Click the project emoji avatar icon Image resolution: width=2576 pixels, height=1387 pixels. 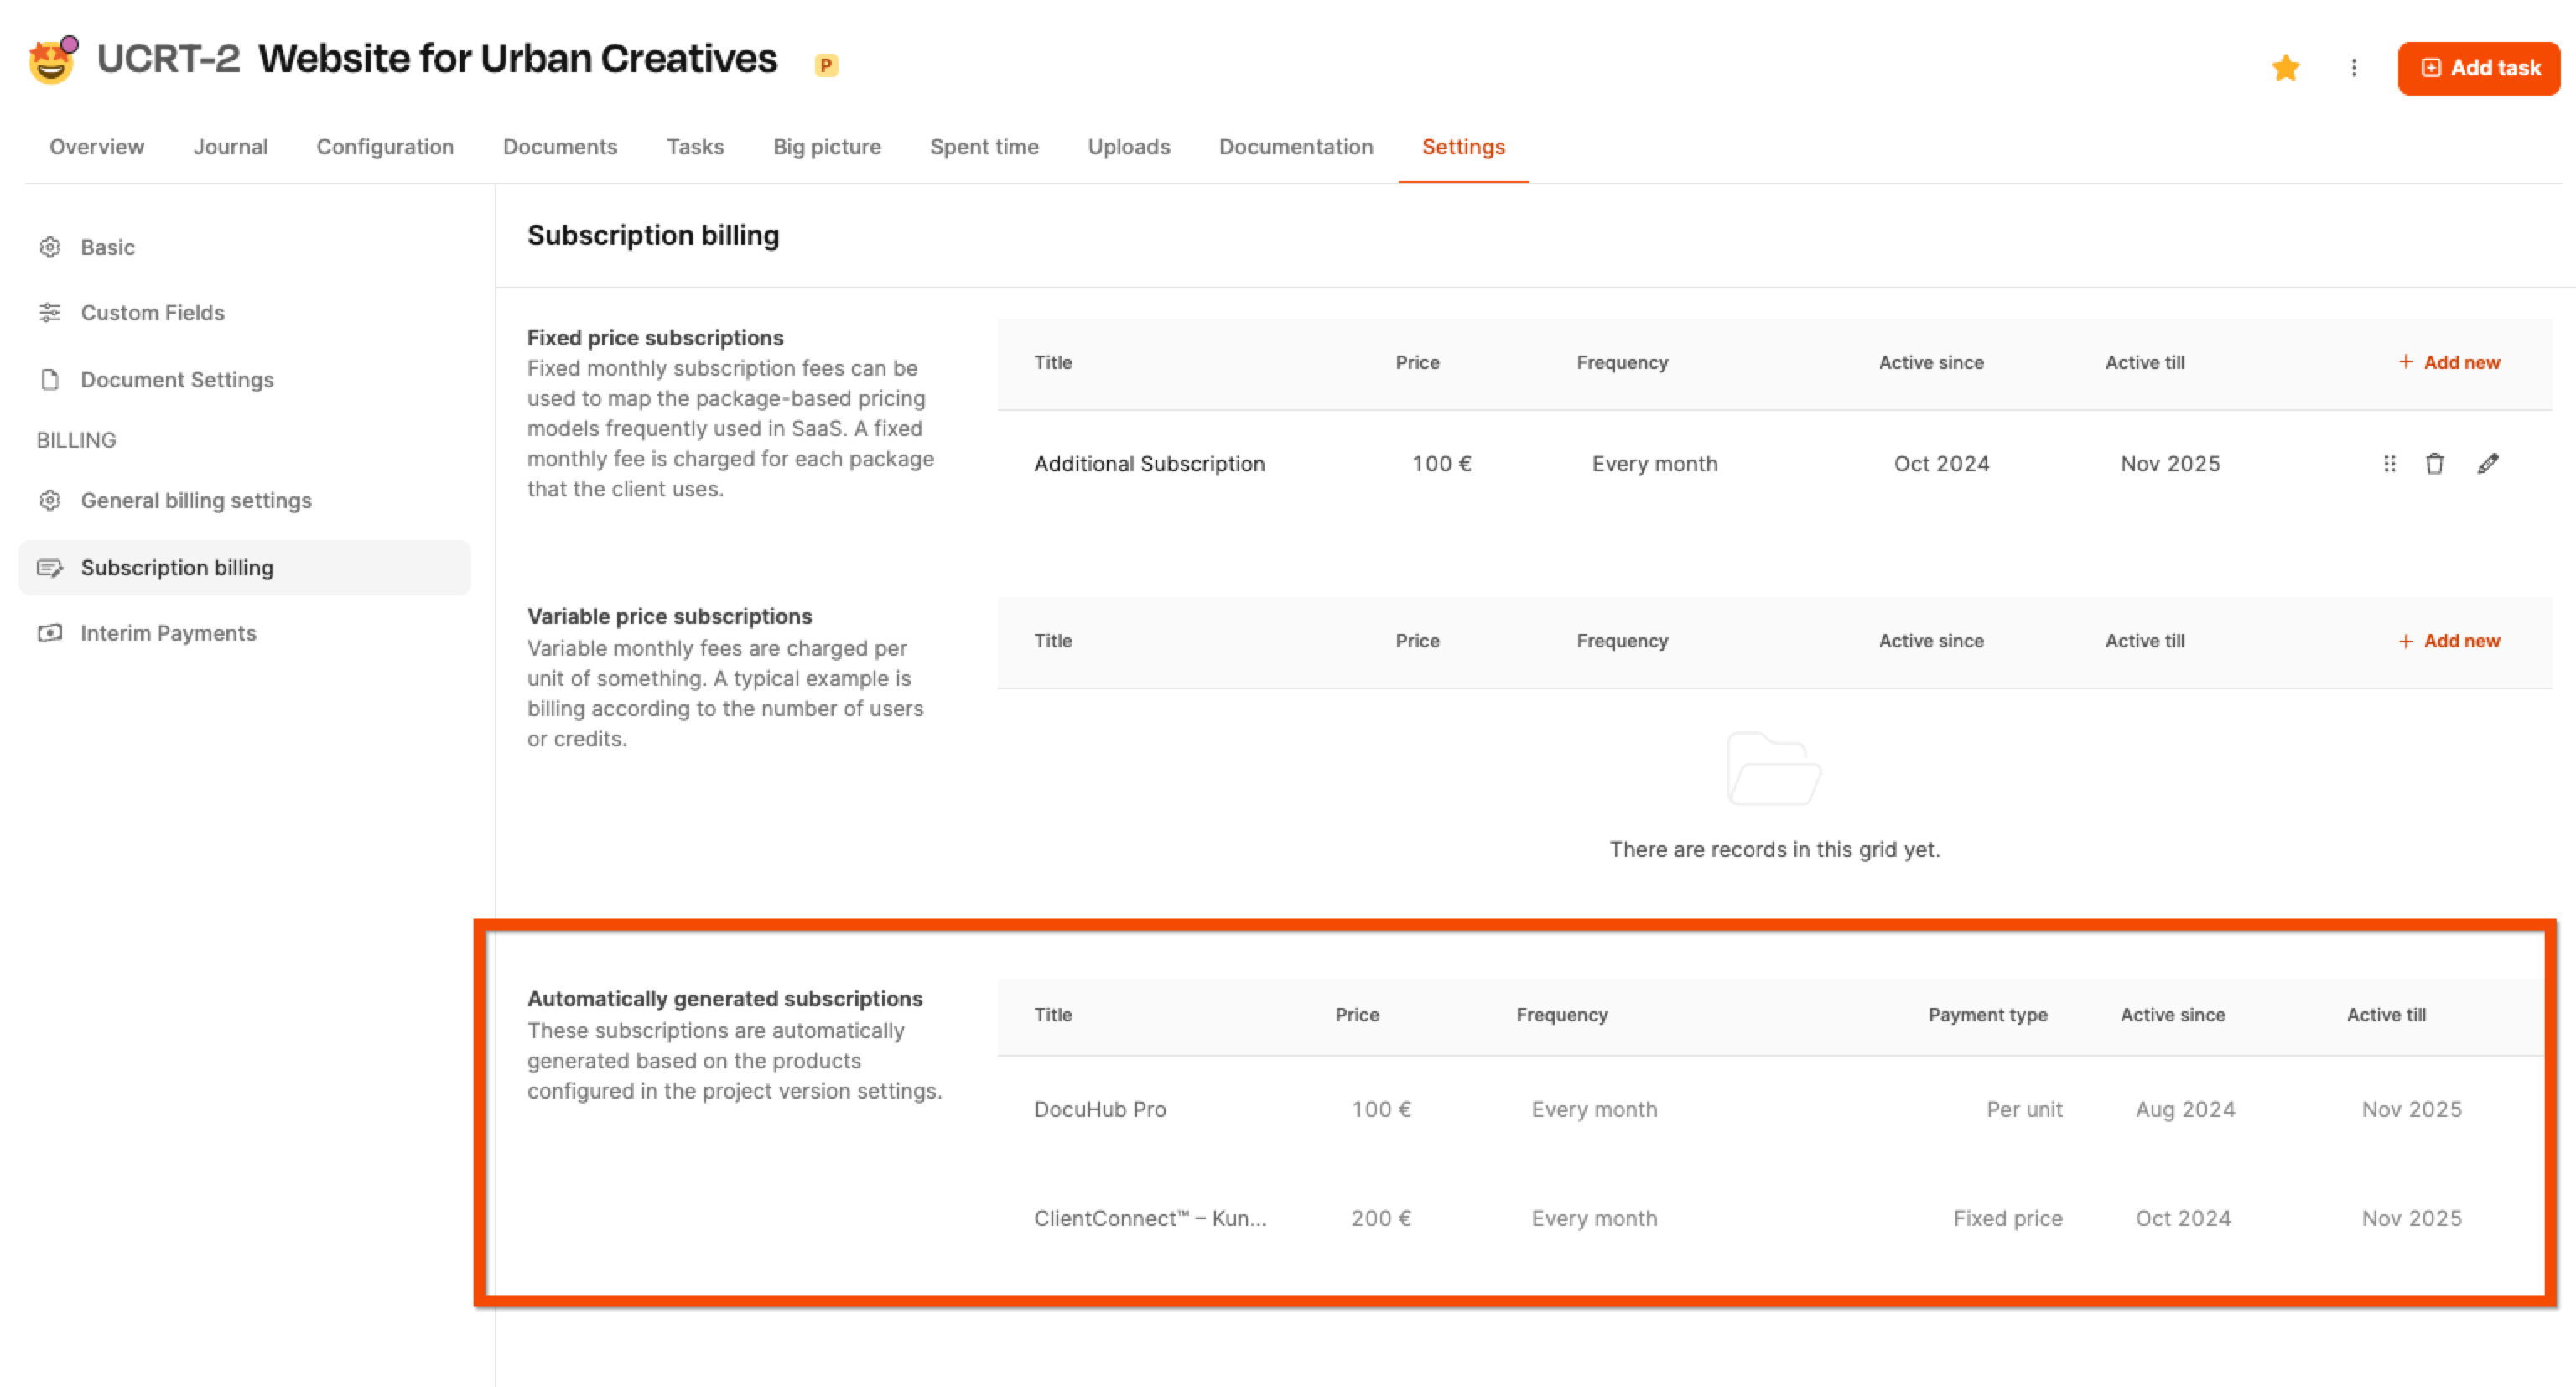tap(52, 61)
